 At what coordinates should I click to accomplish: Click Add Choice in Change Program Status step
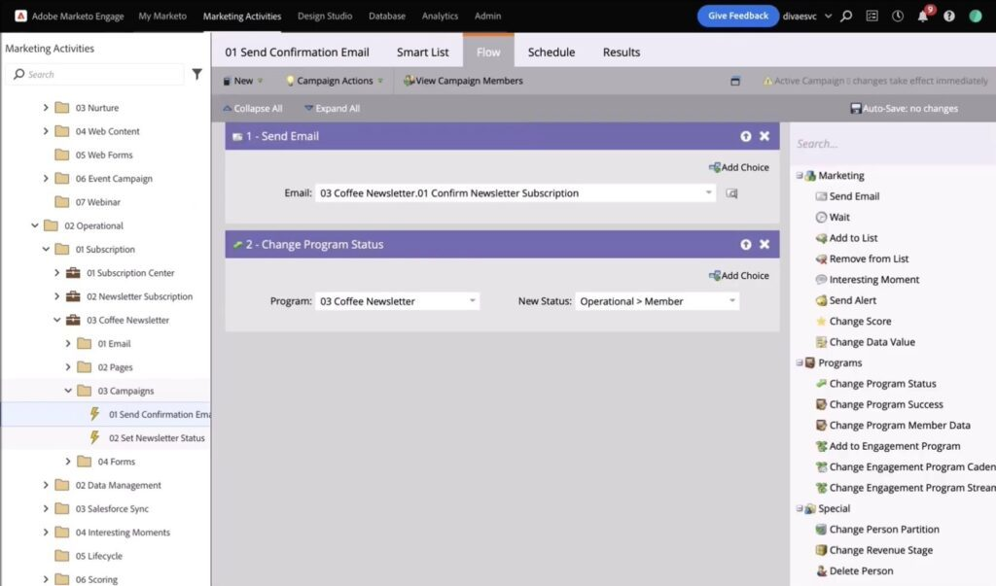[x=739, y=276]
